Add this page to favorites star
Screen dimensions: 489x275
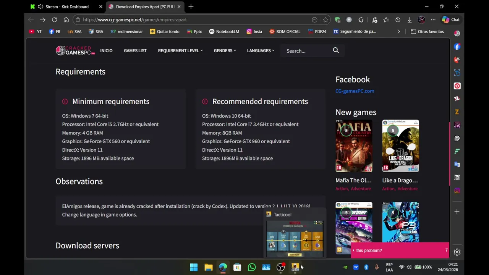click(325, 19)
